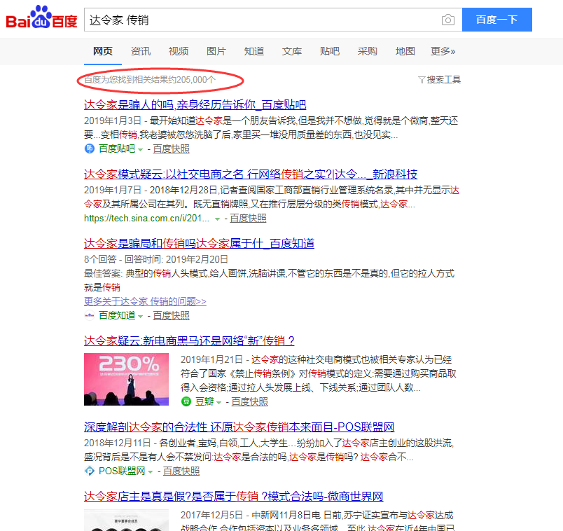Switch to the 贴吧 tab
Image resolution: width=563 pixels, height=531 pixels.
click(x=330, y=51)
